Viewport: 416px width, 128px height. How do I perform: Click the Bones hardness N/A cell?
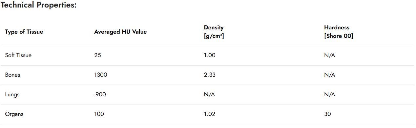(x=329, y=75)
